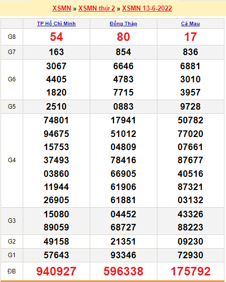Viewport: 226px width, 282px height.
Task: Click G8 number 54 for Hồ Chí Minh
Action: click(56, 37)
